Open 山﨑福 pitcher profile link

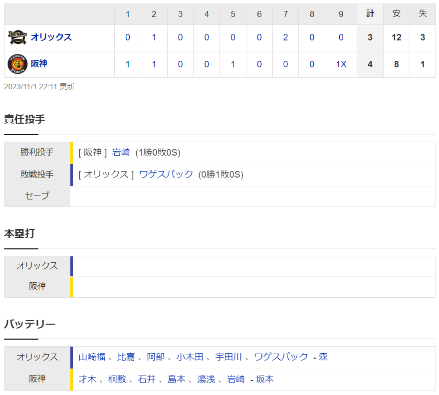tap(92, 357)
